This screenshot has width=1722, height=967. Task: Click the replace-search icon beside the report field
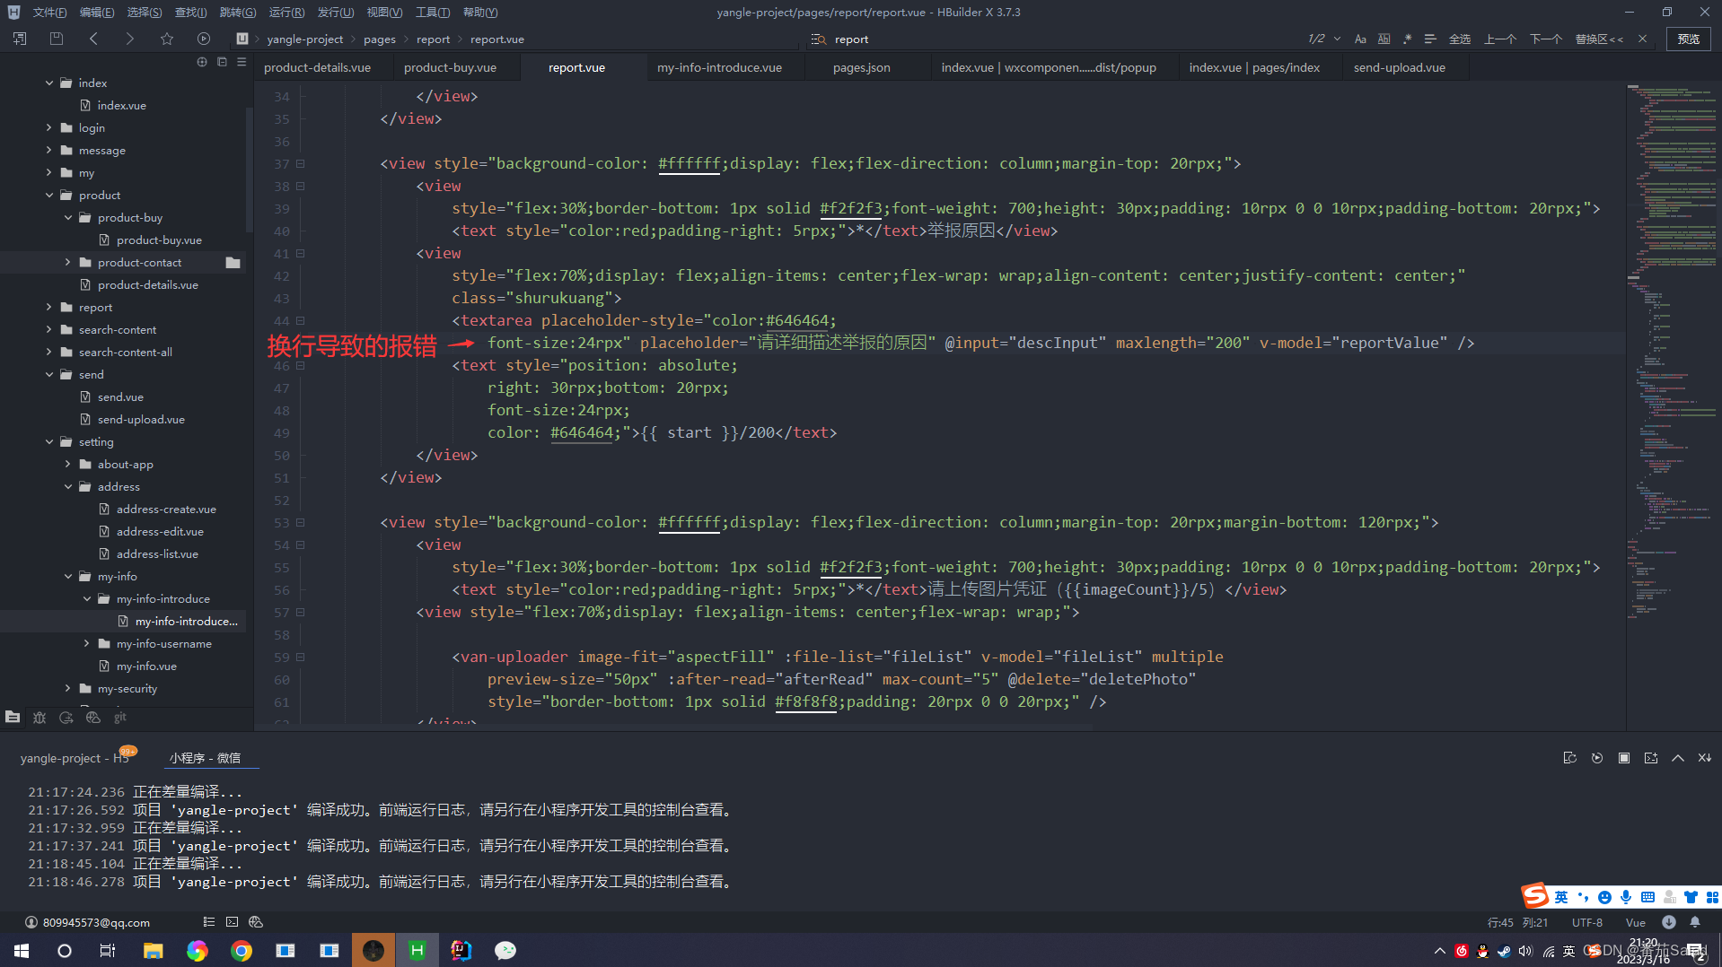click(818, 39)
